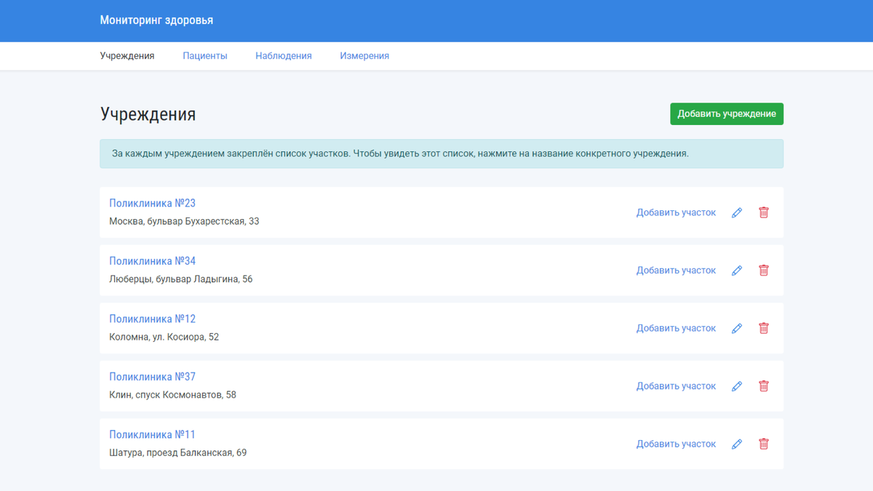Edit Поликлиника №11 with the pencil icon
Screen dimensions: 873x491
pyautogui.click(x=737, y=444)
